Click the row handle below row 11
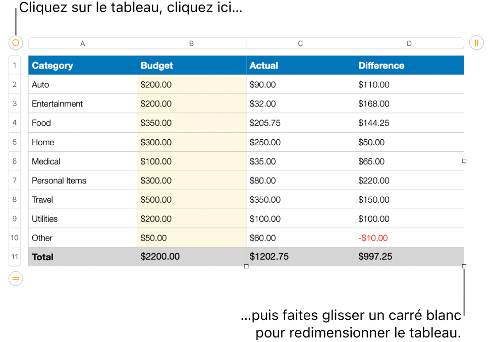Image resolution: width=490 pixels, height=342 pixels. tap(15, 278)
